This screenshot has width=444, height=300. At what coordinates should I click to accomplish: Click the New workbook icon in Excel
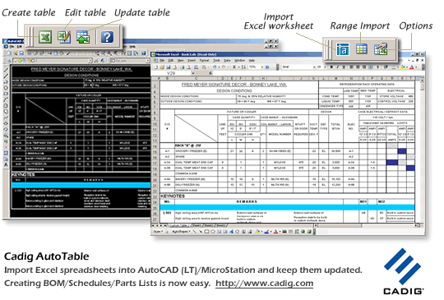pos(156,67)
